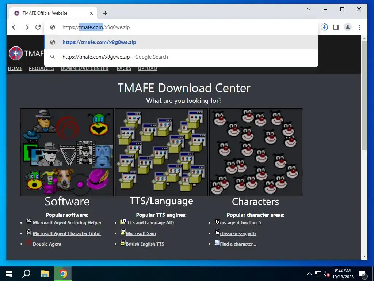Click the browser forward arrow
This screenshot has height=281, width=374.
click(26, 27)
